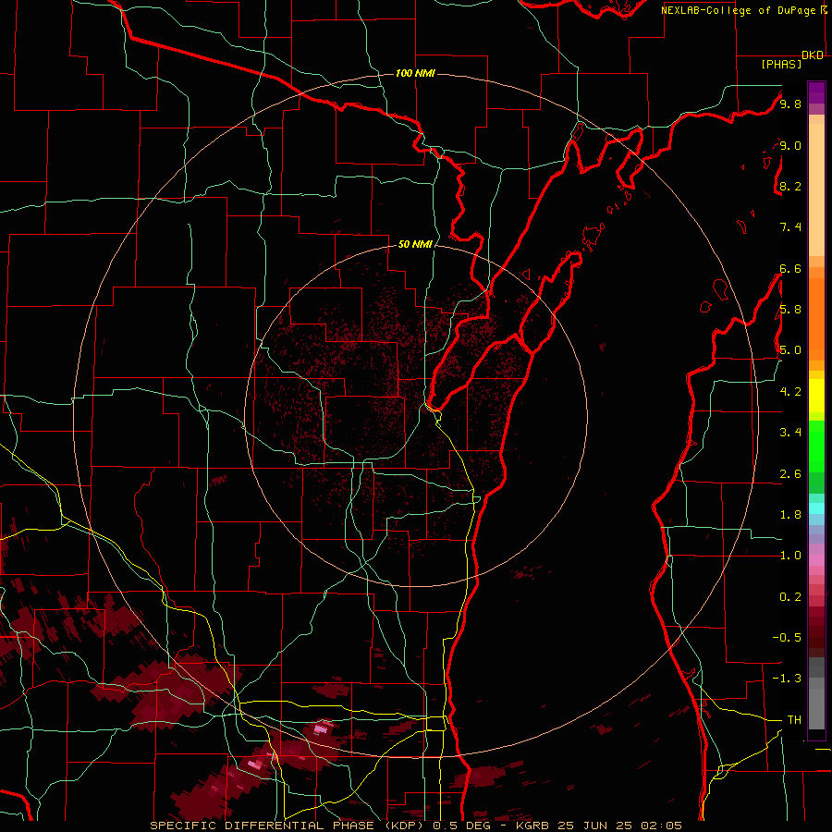Click the 9.8 legend value

[790, 104]
